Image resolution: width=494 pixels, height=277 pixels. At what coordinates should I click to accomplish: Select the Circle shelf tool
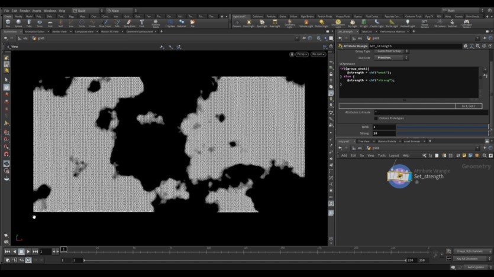click(x=82, y=23)
